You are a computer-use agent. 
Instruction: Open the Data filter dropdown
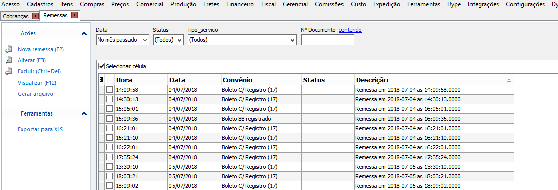[122, 40]
